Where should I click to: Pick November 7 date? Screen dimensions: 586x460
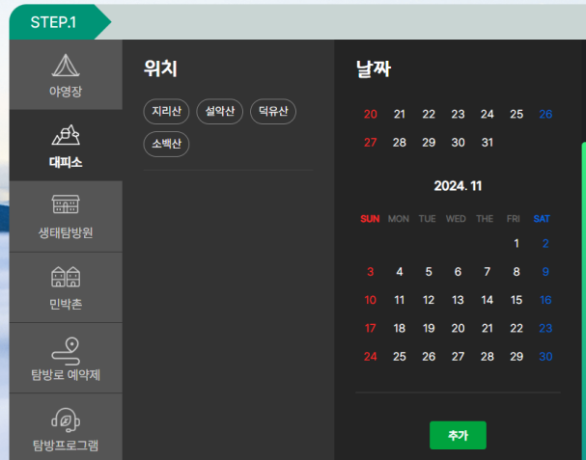(x=487, y=272)
